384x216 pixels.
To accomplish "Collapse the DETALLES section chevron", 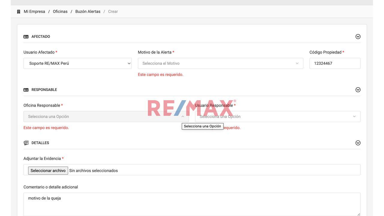I will [x=358, y=143].
